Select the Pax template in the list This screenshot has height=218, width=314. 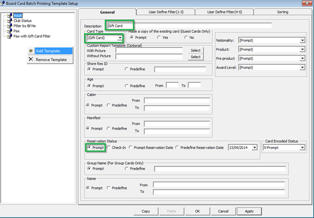(16, 31)
